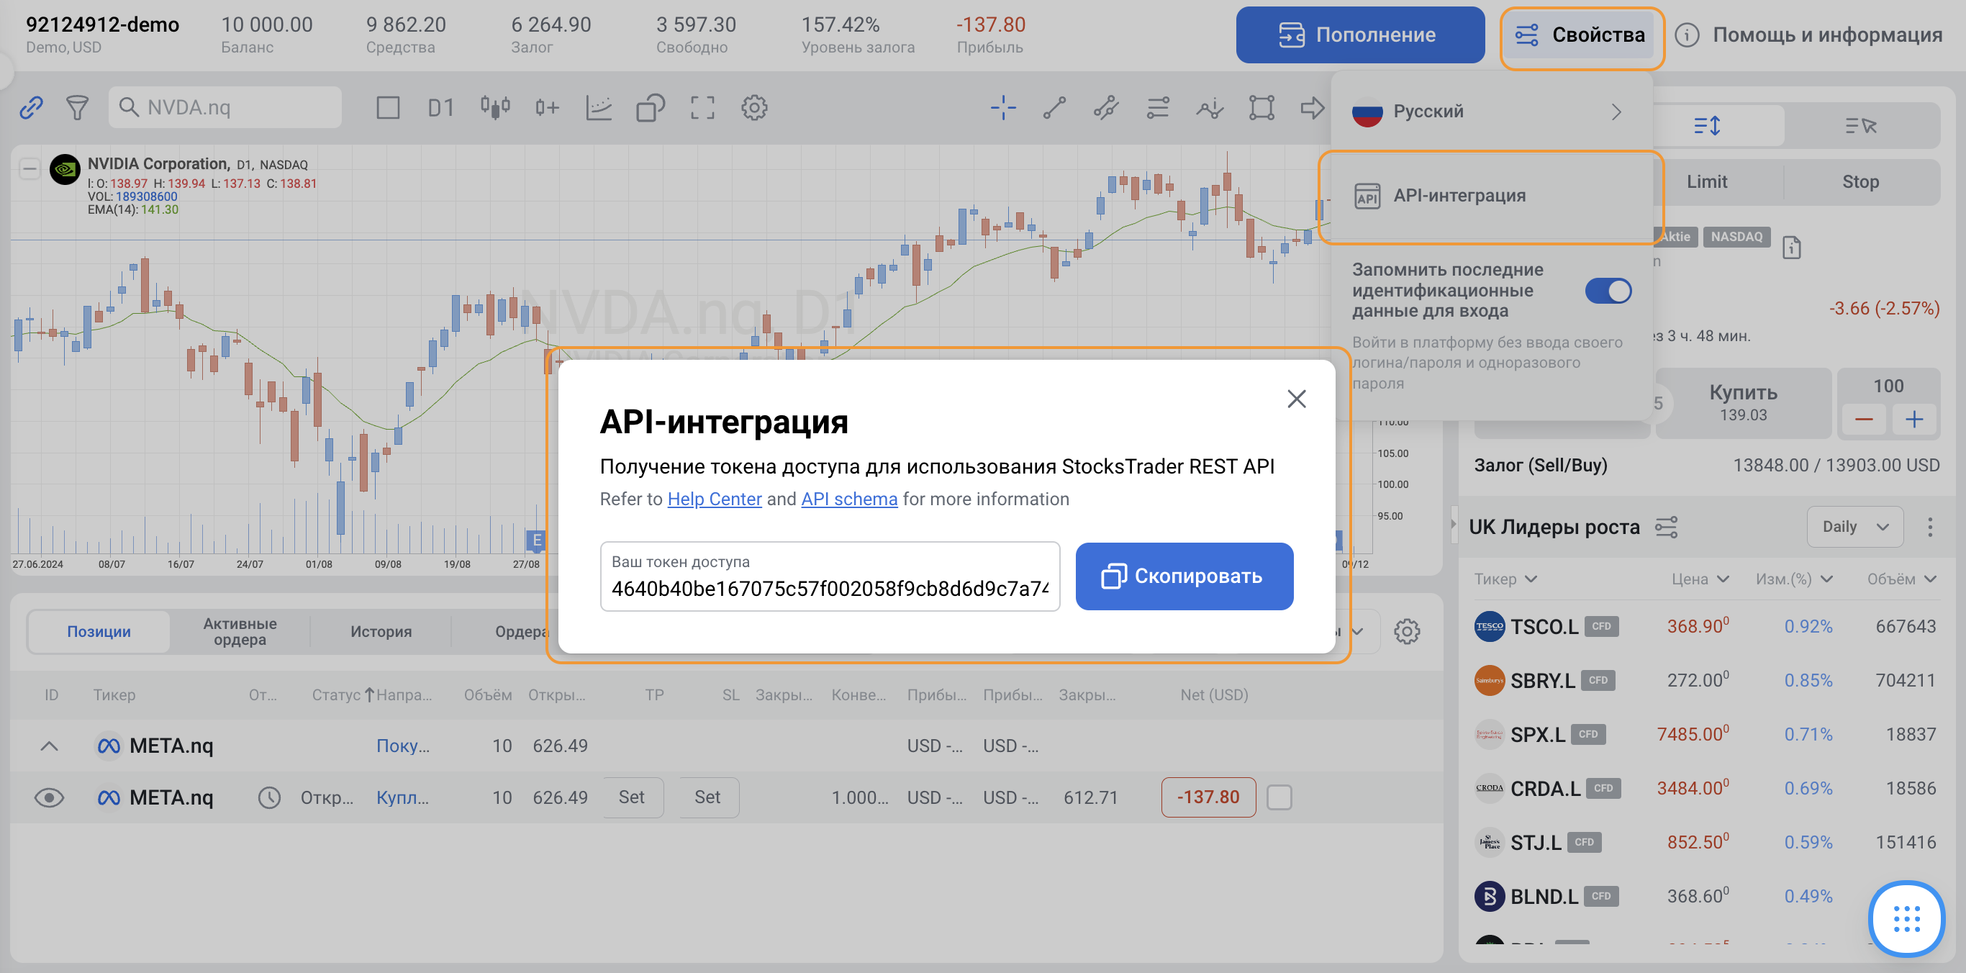The height and width of the screenshot is (973, 1966).
Task: Open the candlestick chart type icon
Action: (x=494, y=108)
